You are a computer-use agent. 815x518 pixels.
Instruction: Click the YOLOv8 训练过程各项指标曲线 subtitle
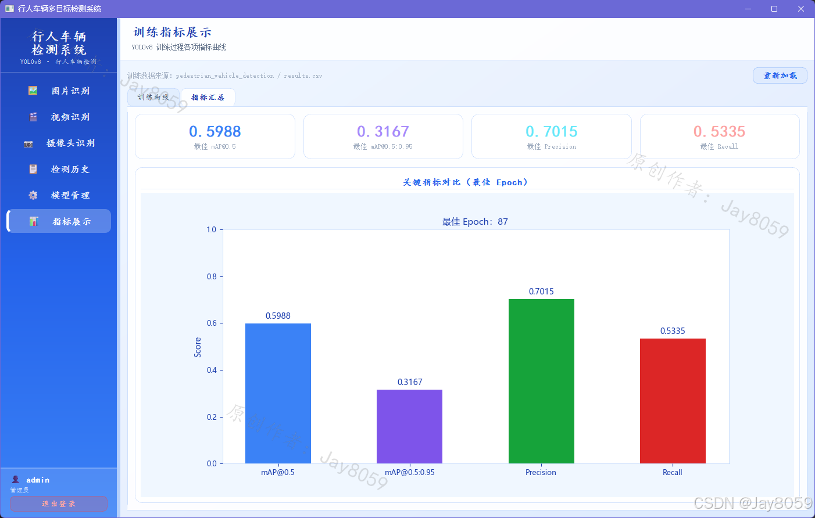(179, 47)
